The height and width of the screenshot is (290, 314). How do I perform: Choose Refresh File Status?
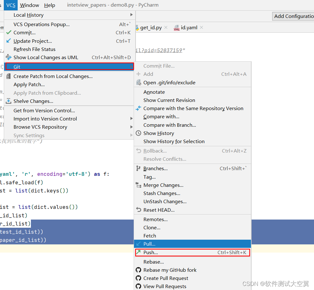tap(69, 49)
